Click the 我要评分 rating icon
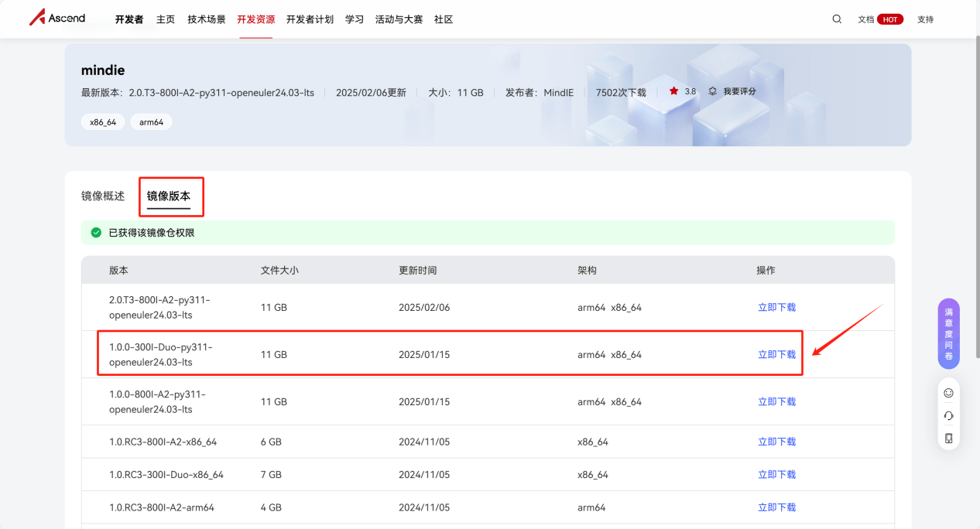This screenshot has height=529, width=980. click(x=712, y=91)
